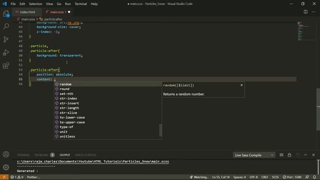This screenshot has height=180, width=320.
Task: Click the feedback icon in status bar
Action: coord(307,177)
